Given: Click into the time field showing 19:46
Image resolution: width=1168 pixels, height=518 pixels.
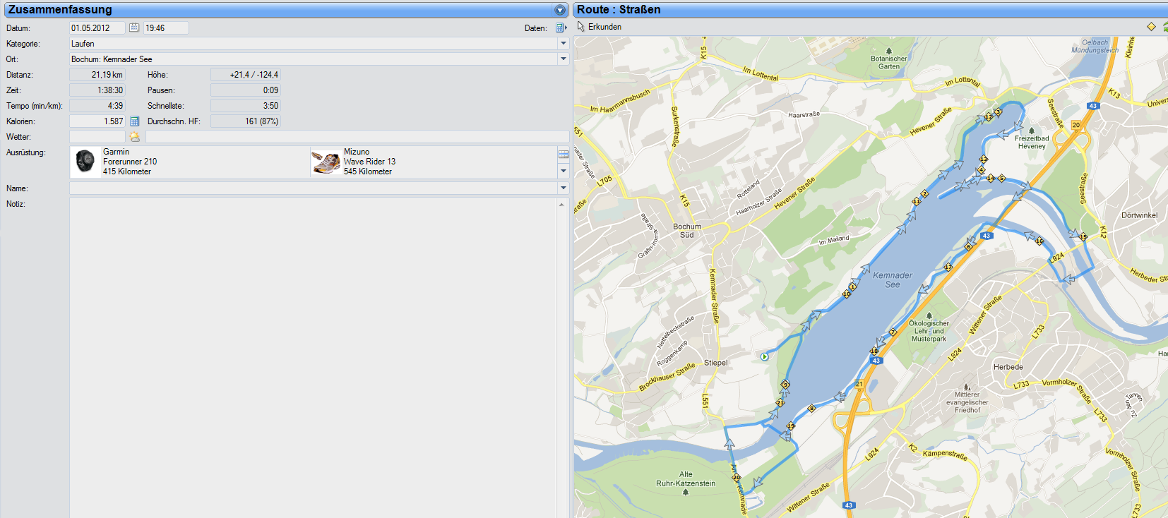Looking at the screenshot, I should click(x=165, y=28).
